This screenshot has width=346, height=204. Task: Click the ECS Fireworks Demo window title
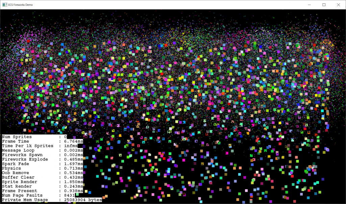[21, 5]
